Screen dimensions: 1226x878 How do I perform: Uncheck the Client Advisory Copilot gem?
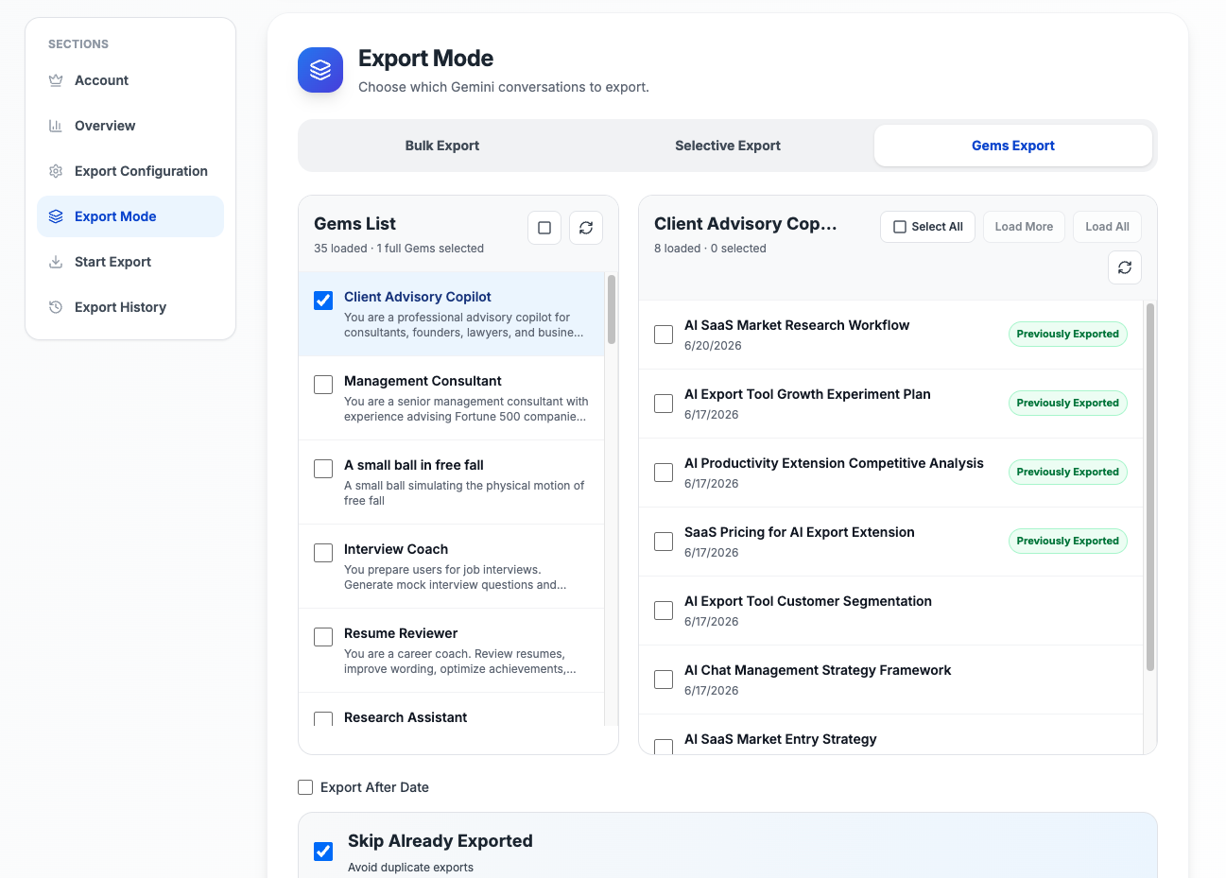(323, 301)
